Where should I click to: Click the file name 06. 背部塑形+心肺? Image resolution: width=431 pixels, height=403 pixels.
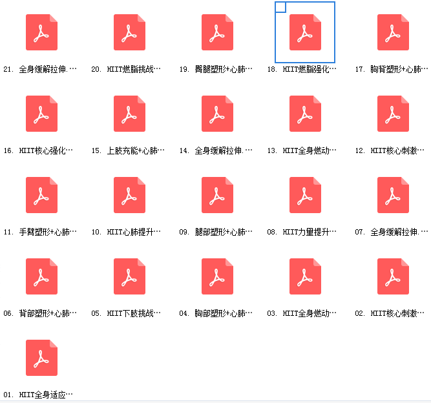point(40,313)
